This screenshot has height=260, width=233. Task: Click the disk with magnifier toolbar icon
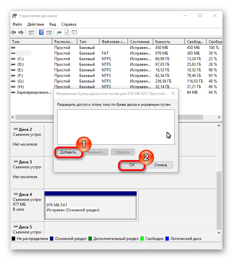point(59,33)
